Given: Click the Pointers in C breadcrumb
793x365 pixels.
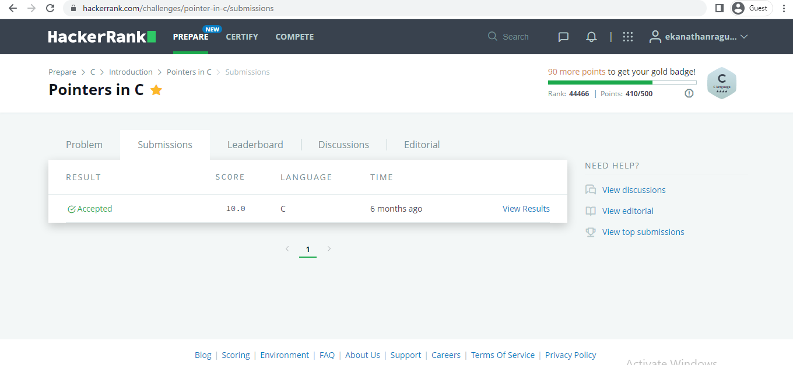Looking at the screenshot, I should (189, 72).
